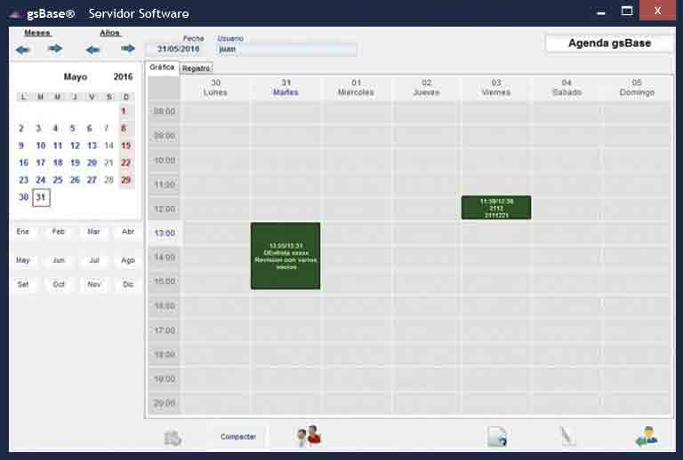
Task: Click the Fecha date field 31/05/2016
Action: pyautogui.click(x=178, y=49)
